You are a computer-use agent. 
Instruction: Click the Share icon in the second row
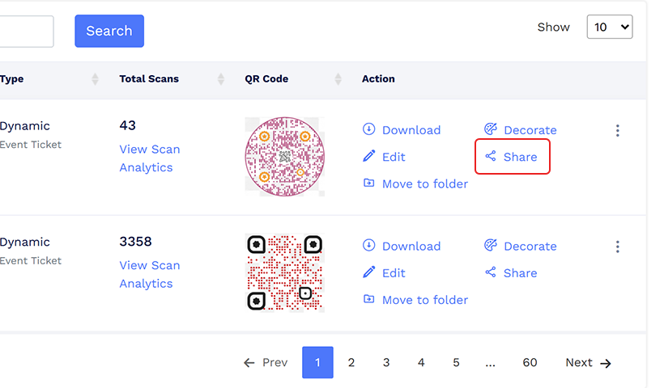490,273
